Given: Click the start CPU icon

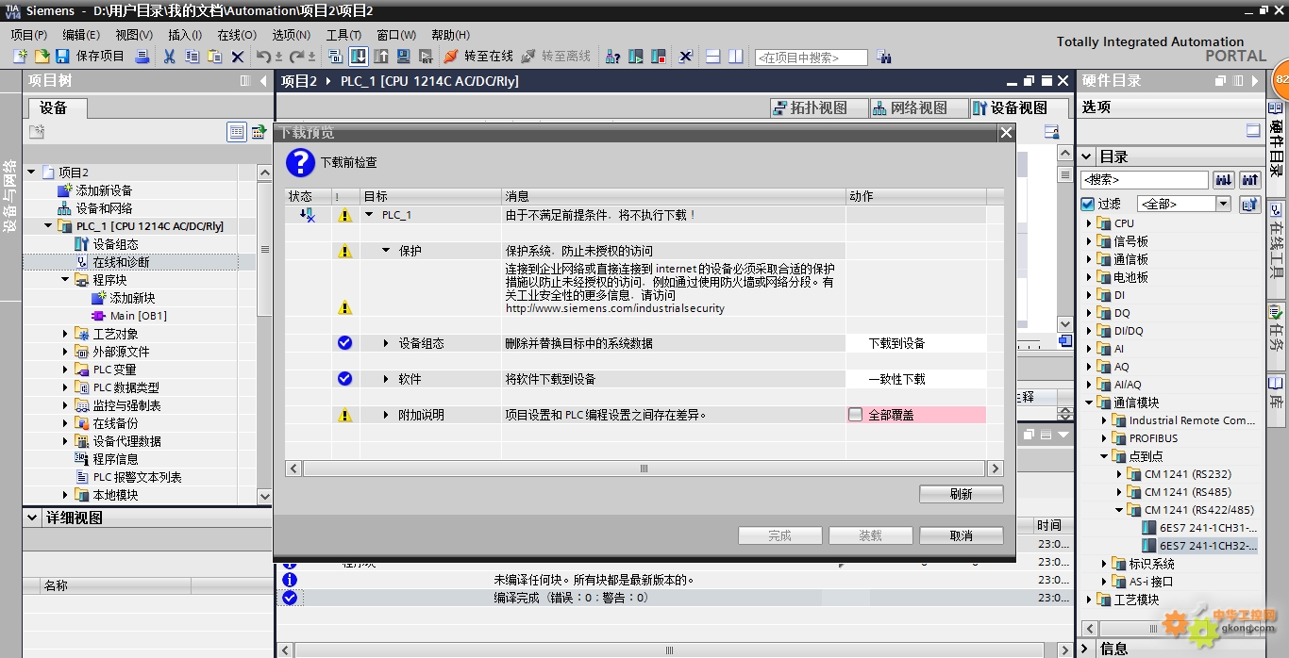Looking at the screenshot, I should pyautogui.click(x=636, y=57).
